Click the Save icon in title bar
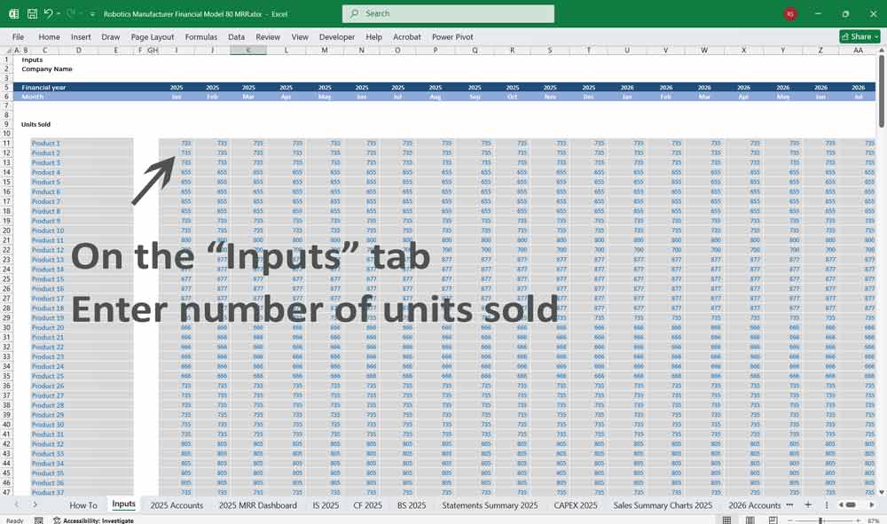This screenshot has height=524, width=887. tap(32, 14)
